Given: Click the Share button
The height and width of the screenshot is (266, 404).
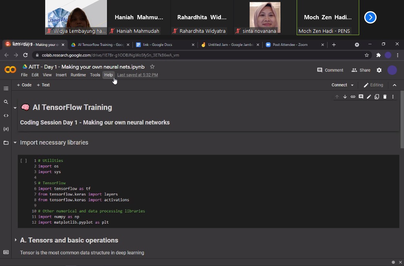Looking at the screenshot, I should [x=361, y=70].
